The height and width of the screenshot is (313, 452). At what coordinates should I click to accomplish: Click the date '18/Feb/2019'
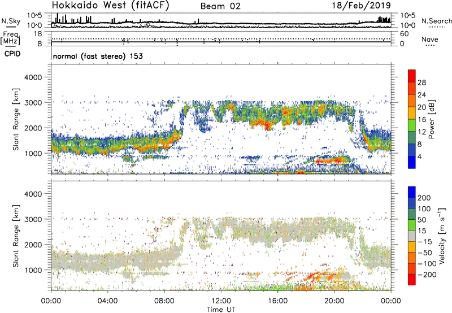(361, 5)
